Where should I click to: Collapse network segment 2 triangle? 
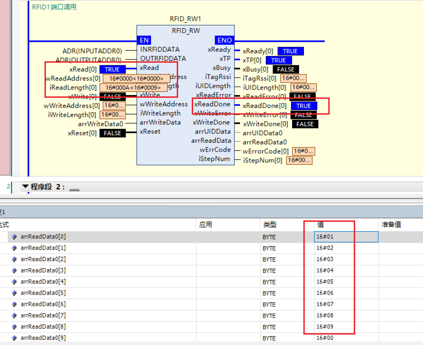tap(25, 187)
